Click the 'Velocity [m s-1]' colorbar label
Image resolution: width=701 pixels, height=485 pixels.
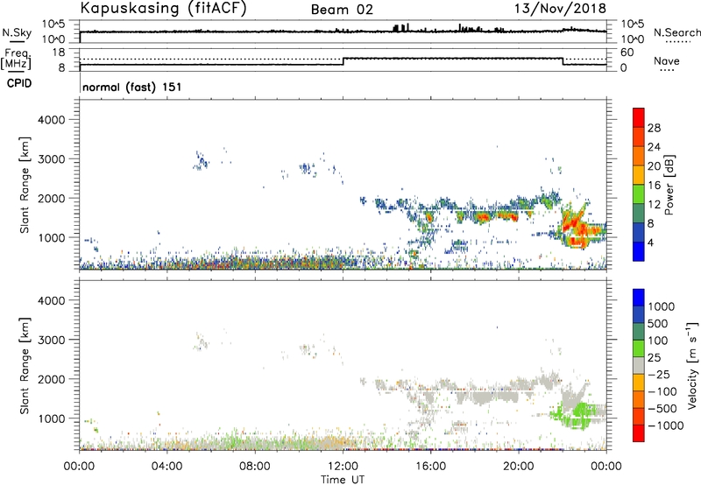(692, 365)
